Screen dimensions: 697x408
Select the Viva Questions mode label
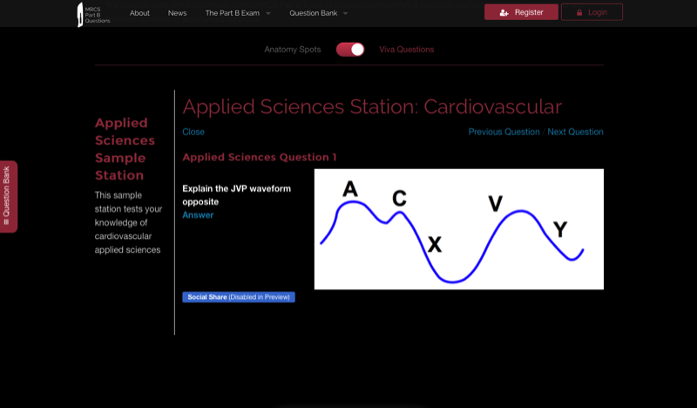point(406,50)
